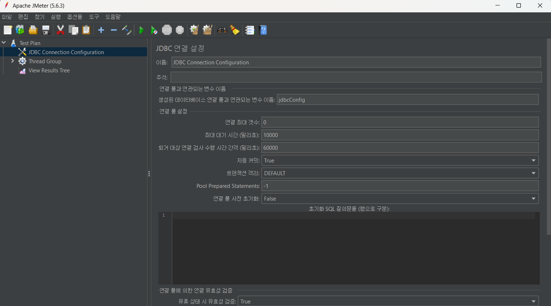Open the 파일 menu
551x306 pixels.
[x=7, y=17]
